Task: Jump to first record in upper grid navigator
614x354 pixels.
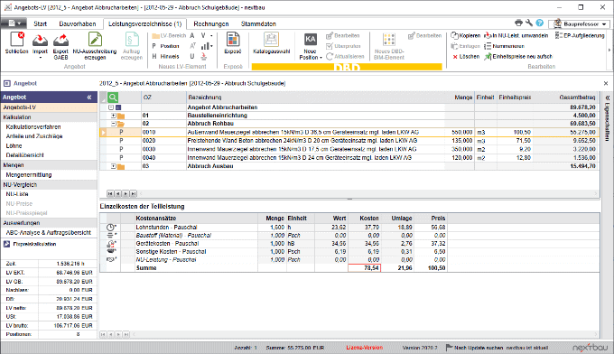Action: pyautogui.click(x=110, y=194)
